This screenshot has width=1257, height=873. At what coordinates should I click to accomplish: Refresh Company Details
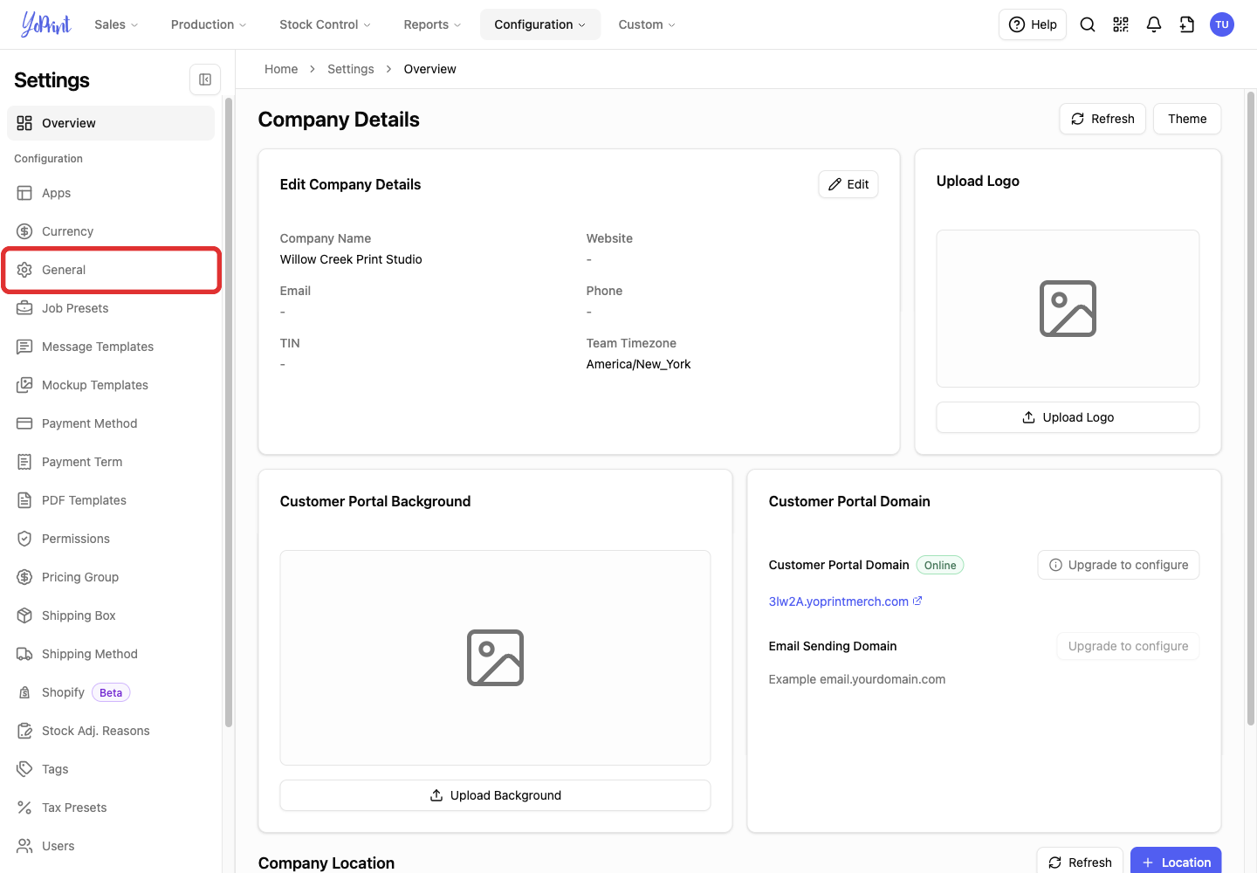[x=1102, y=119]
